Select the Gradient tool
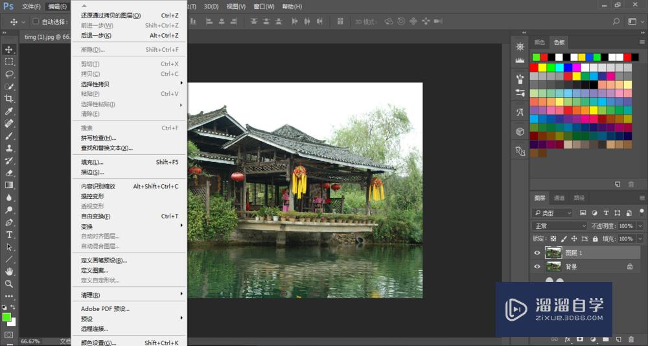This screenshot has width=648, height=346. 8,185
